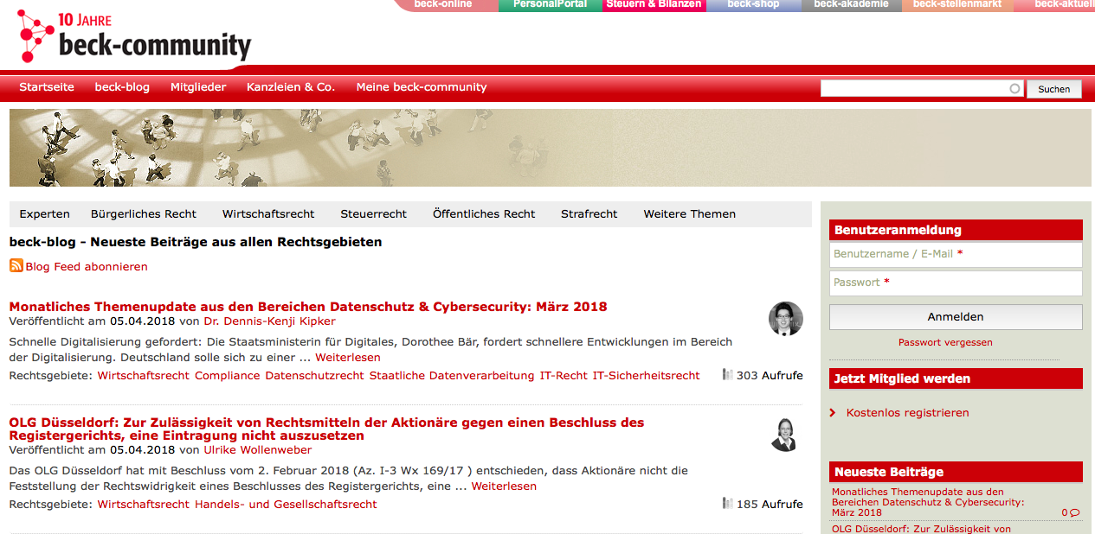Click the header banner image
The width and height of the screenshot is (1095, 534).
click(x=552, y=148)
